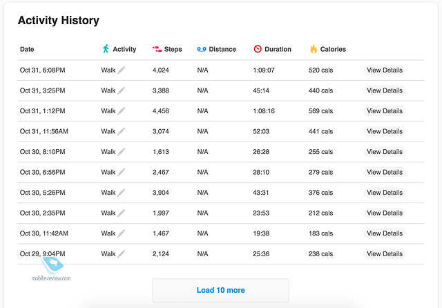Click pencil icon on Oct 31, 3:25PM row
442x308 pixels.
pyautogui.click(x=122, y=90)
